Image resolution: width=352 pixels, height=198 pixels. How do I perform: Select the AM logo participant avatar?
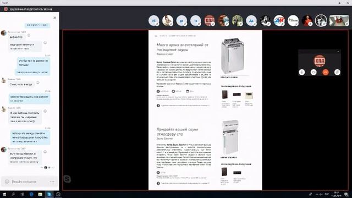[x=279, y=20]
